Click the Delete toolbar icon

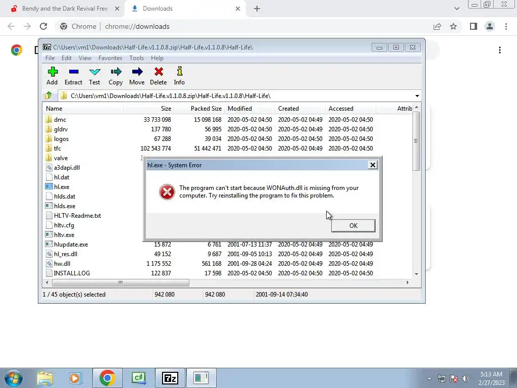[x=158, y=76]
